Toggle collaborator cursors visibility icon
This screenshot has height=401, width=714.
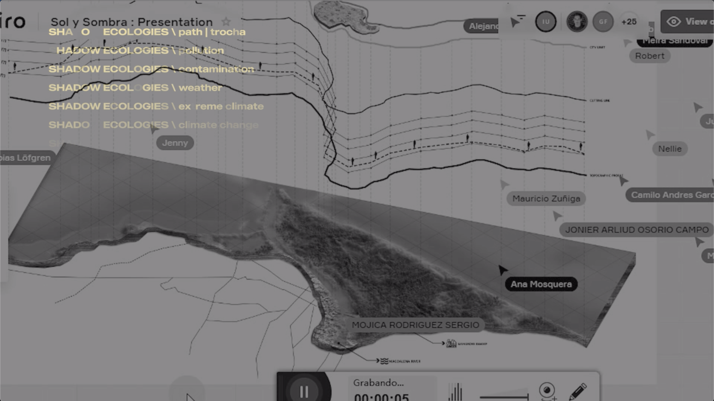(x=517, y=21)
